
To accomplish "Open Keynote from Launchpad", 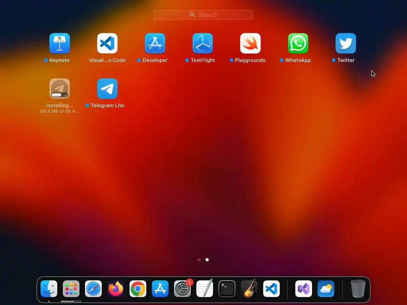I will [60, 43].
